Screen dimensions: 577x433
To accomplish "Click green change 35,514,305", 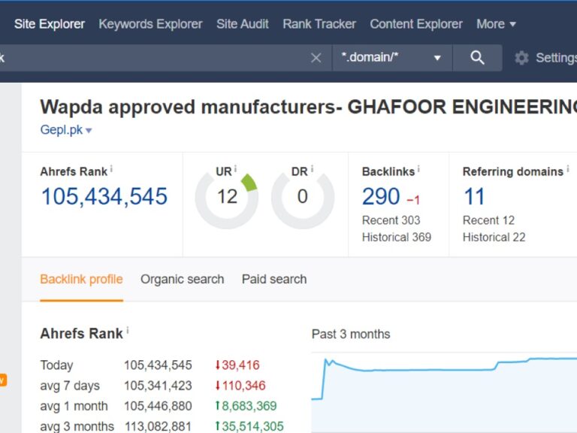I will (x=249, y=426).
